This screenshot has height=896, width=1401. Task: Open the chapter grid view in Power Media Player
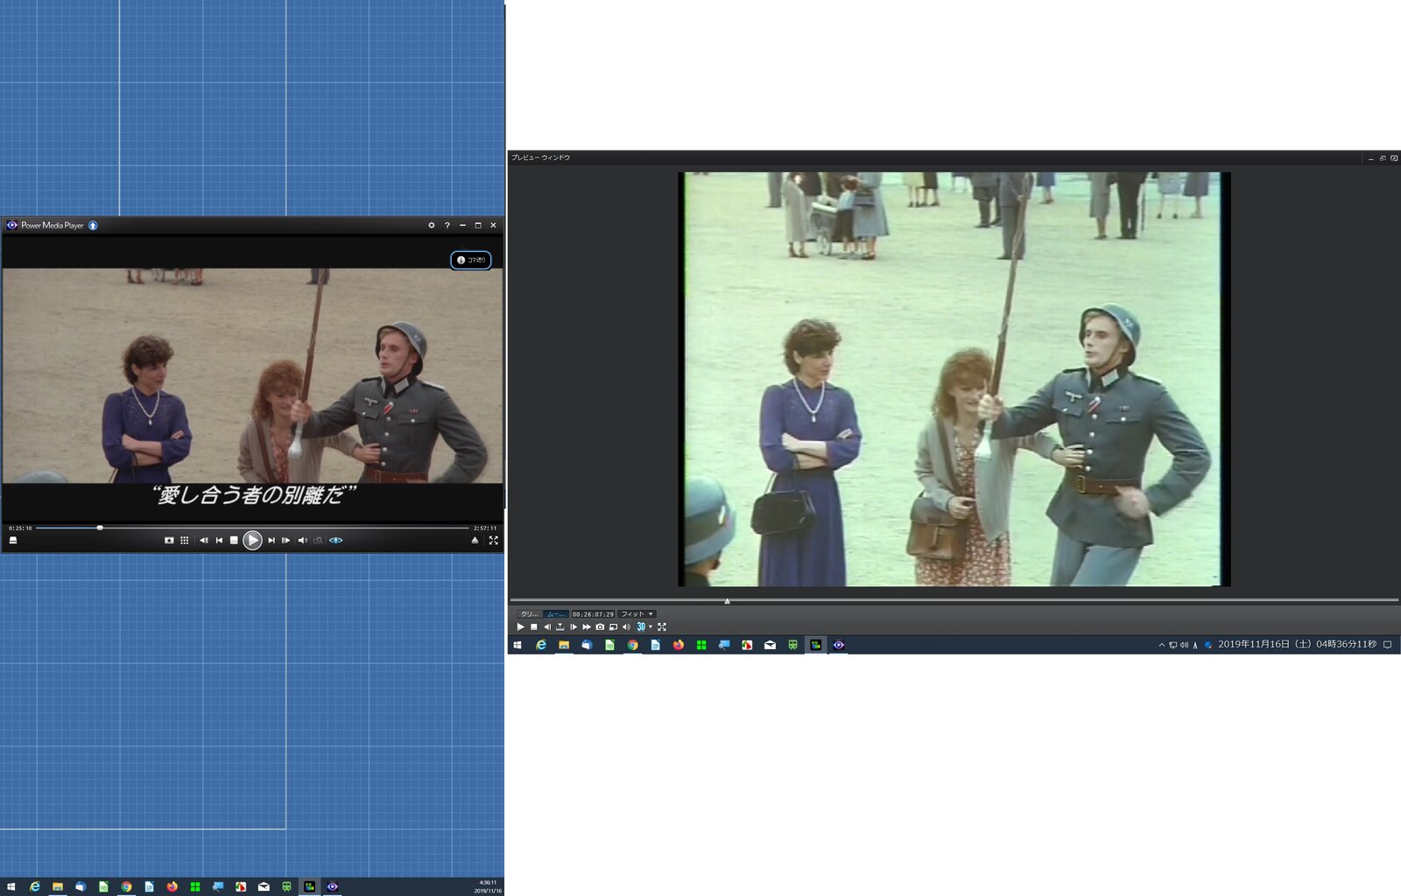[x=185, y=540]
